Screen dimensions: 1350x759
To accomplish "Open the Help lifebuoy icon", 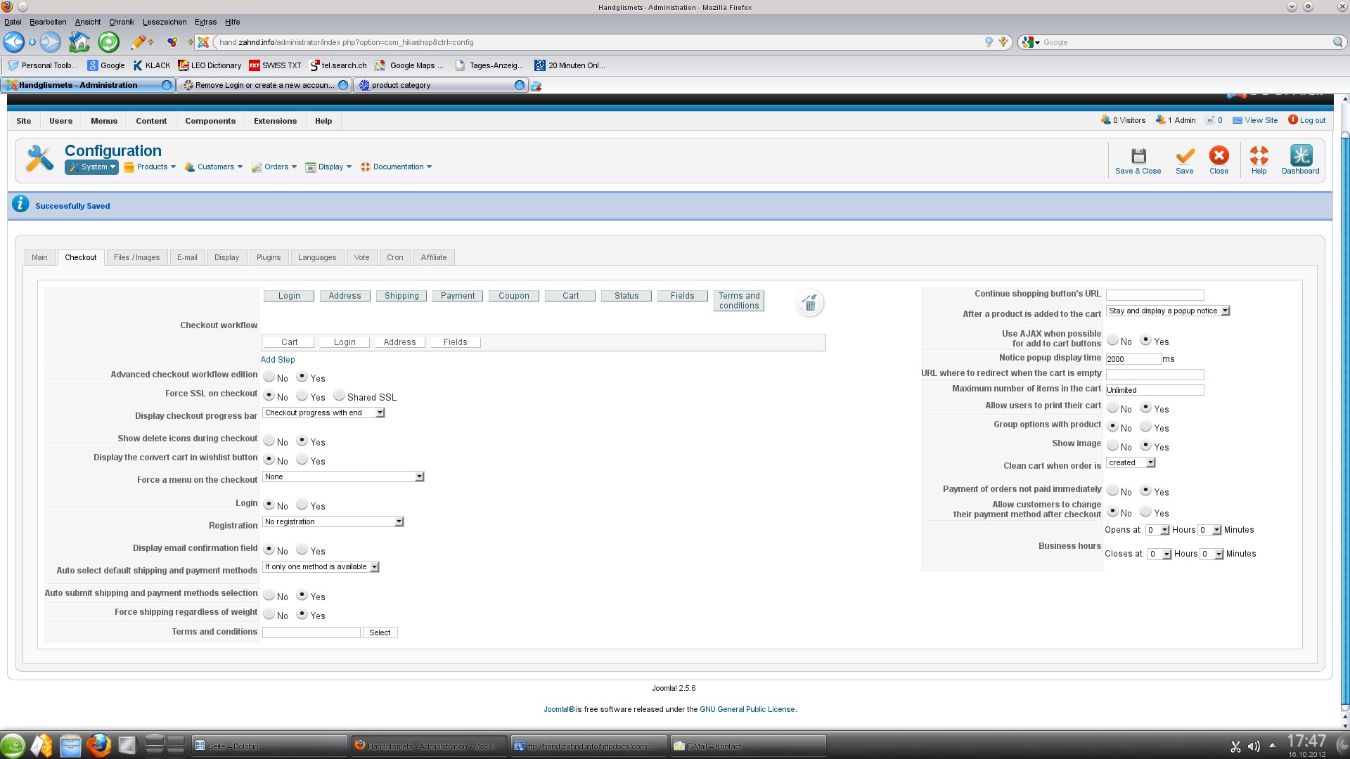I will (1259, 156).
